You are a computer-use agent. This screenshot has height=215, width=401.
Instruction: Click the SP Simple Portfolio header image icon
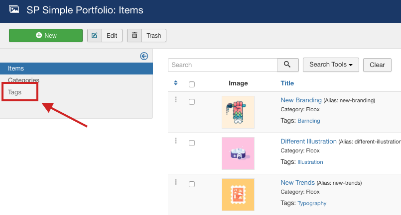(14, 9)
